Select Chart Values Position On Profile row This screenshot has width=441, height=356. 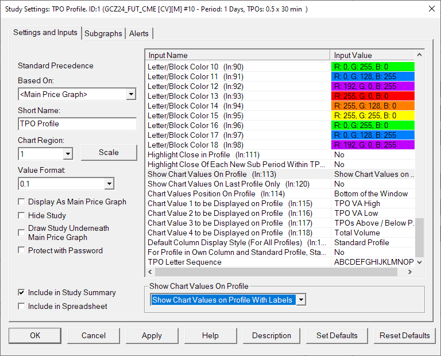pyautogui.click(x=280, y=194)
